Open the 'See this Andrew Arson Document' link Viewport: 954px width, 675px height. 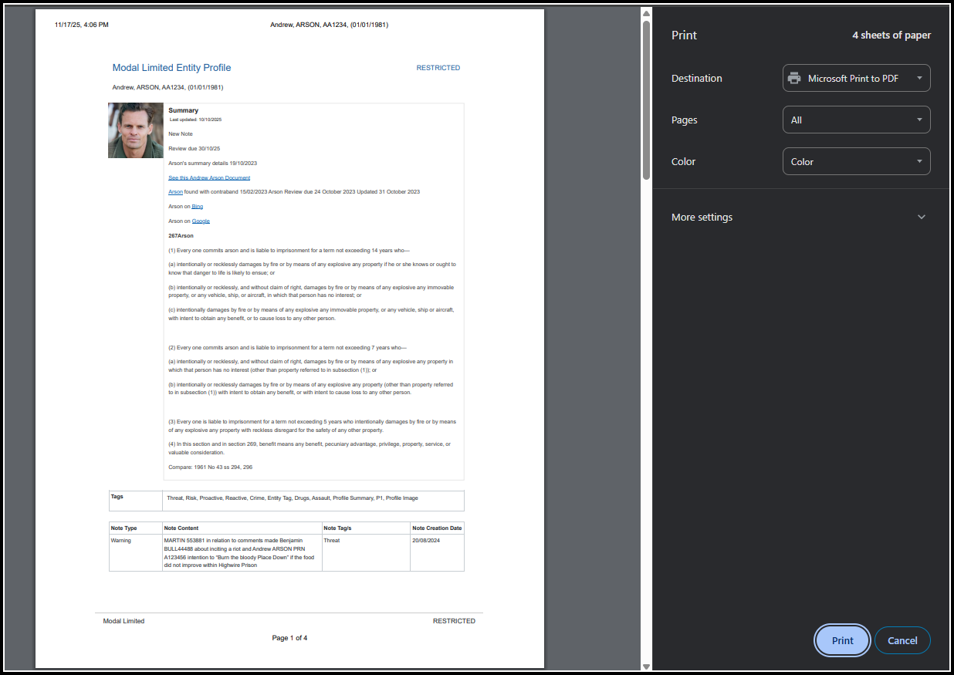pos(209,177)
